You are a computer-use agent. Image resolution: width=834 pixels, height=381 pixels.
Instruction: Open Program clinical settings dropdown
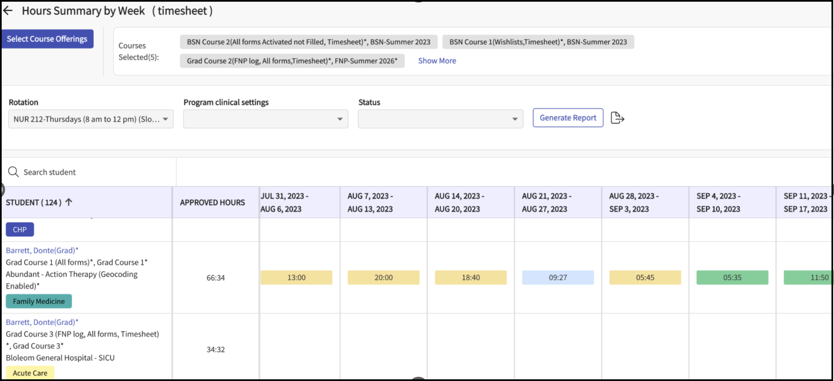click(266, 119)
